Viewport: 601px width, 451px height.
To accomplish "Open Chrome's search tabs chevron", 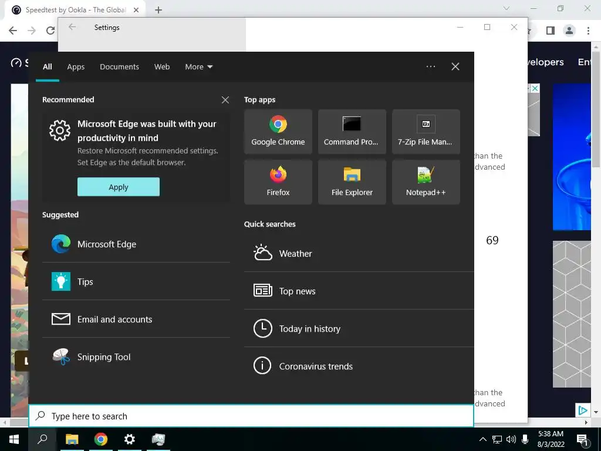I will click(x=507, y=8).
